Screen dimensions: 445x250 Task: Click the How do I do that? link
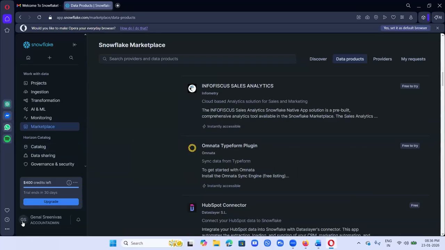[x=134, y=28]
